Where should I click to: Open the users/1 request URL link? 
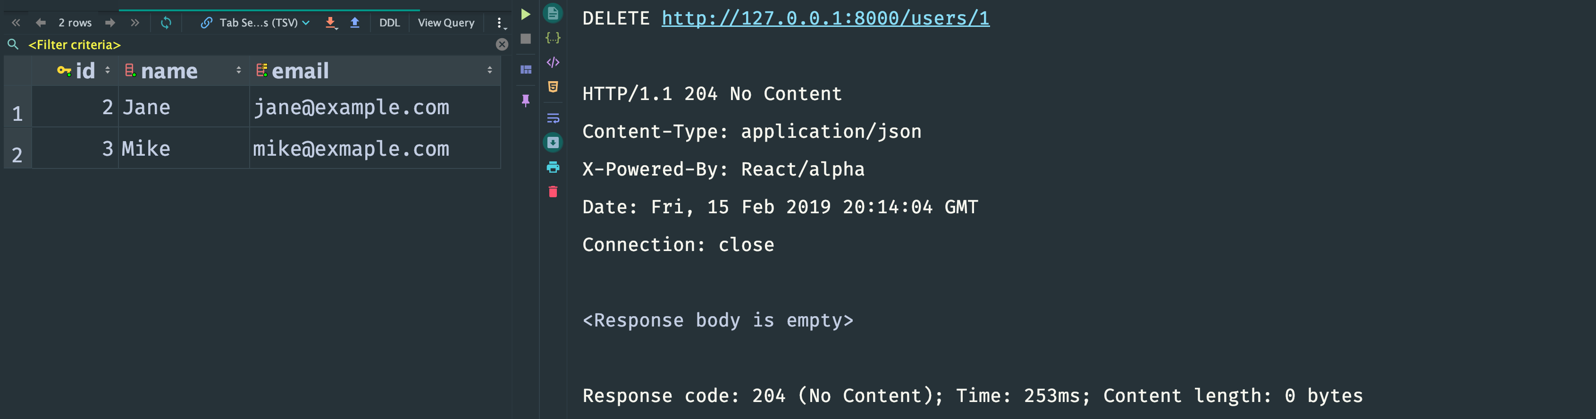pyautogui.click(x=825, y=18)
